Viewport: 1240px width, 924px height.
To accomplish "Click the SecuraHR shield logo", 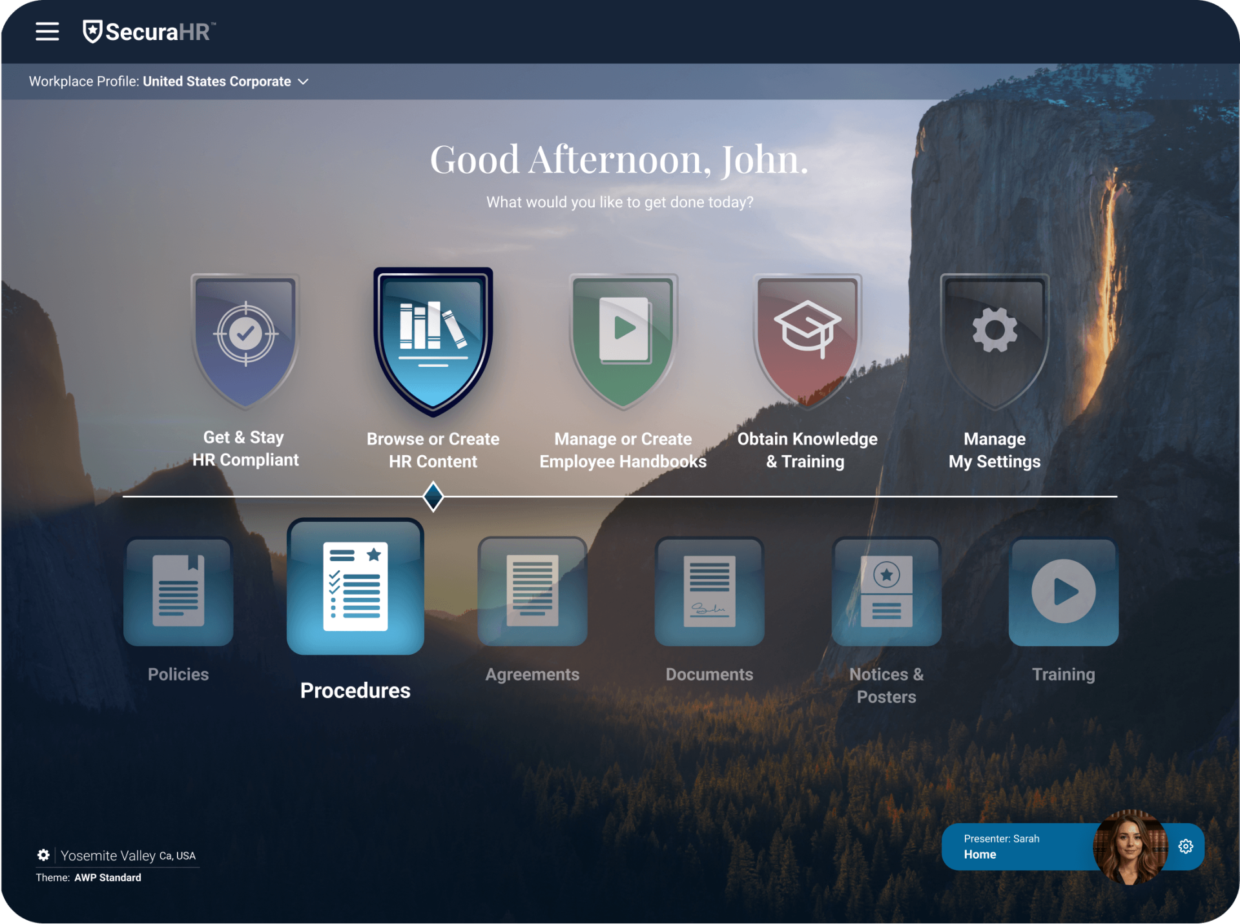I will point(92,31).
